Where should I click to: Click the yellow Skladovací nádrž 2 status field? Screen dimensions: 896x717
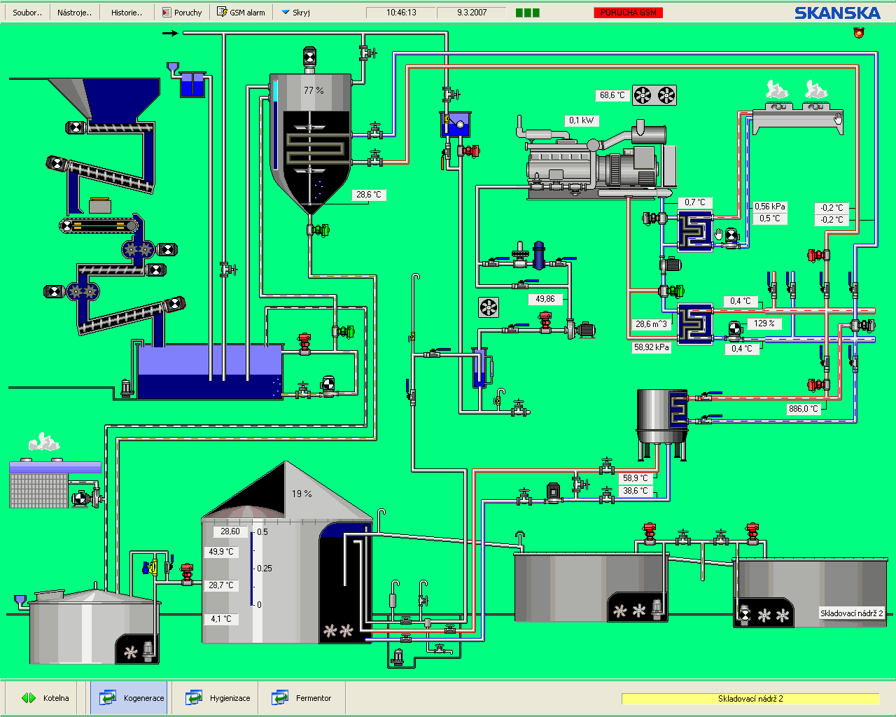click(750, 699)
